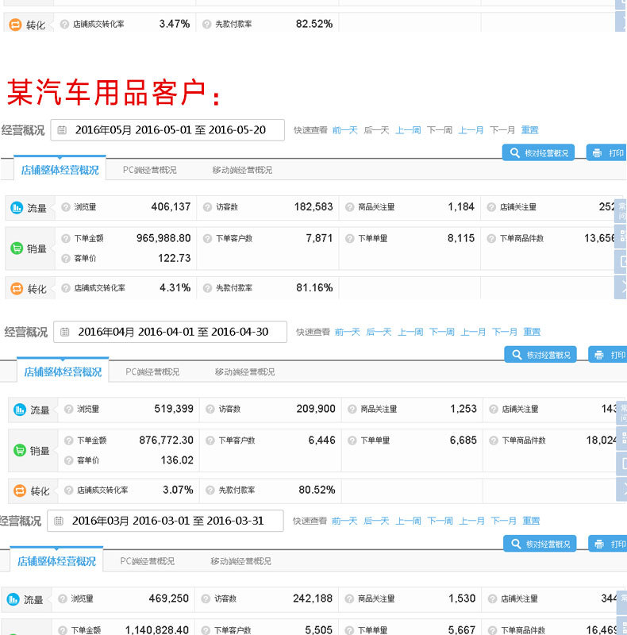Click help icon beside 店铺成交转化率 4.31%

pos(66,288)
